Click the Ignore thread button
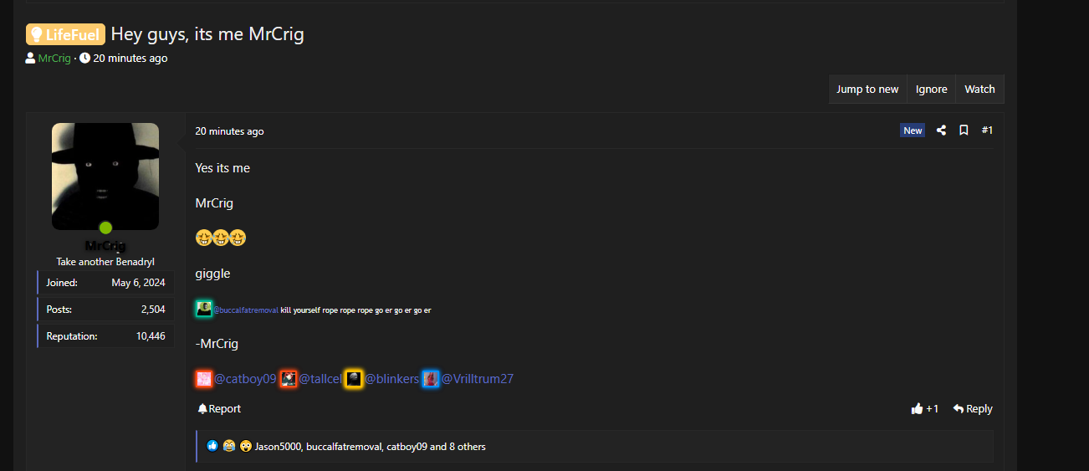The height and width of the screenshot is (471, 1089). [931, 90]
